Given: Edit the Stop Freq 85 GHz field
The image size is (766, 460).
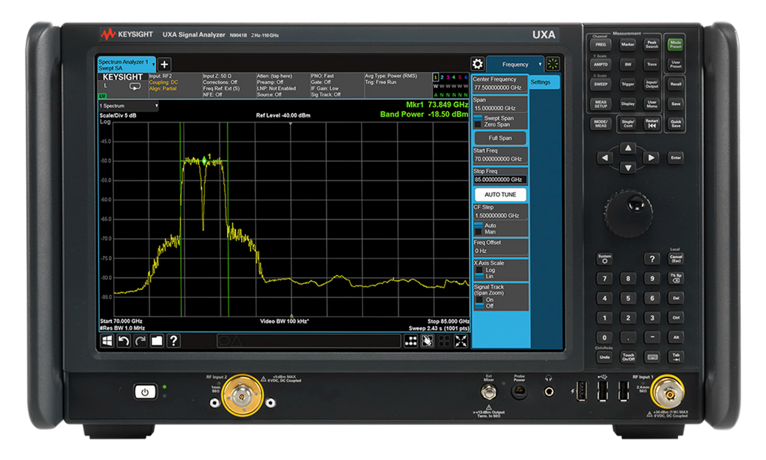Looking at the screenshot, I should [501, 175].
